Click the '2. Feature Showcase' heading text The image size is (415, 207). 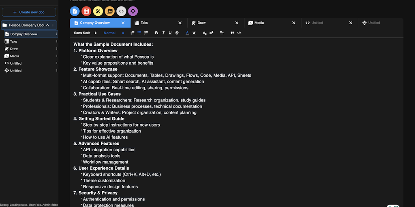96,69
